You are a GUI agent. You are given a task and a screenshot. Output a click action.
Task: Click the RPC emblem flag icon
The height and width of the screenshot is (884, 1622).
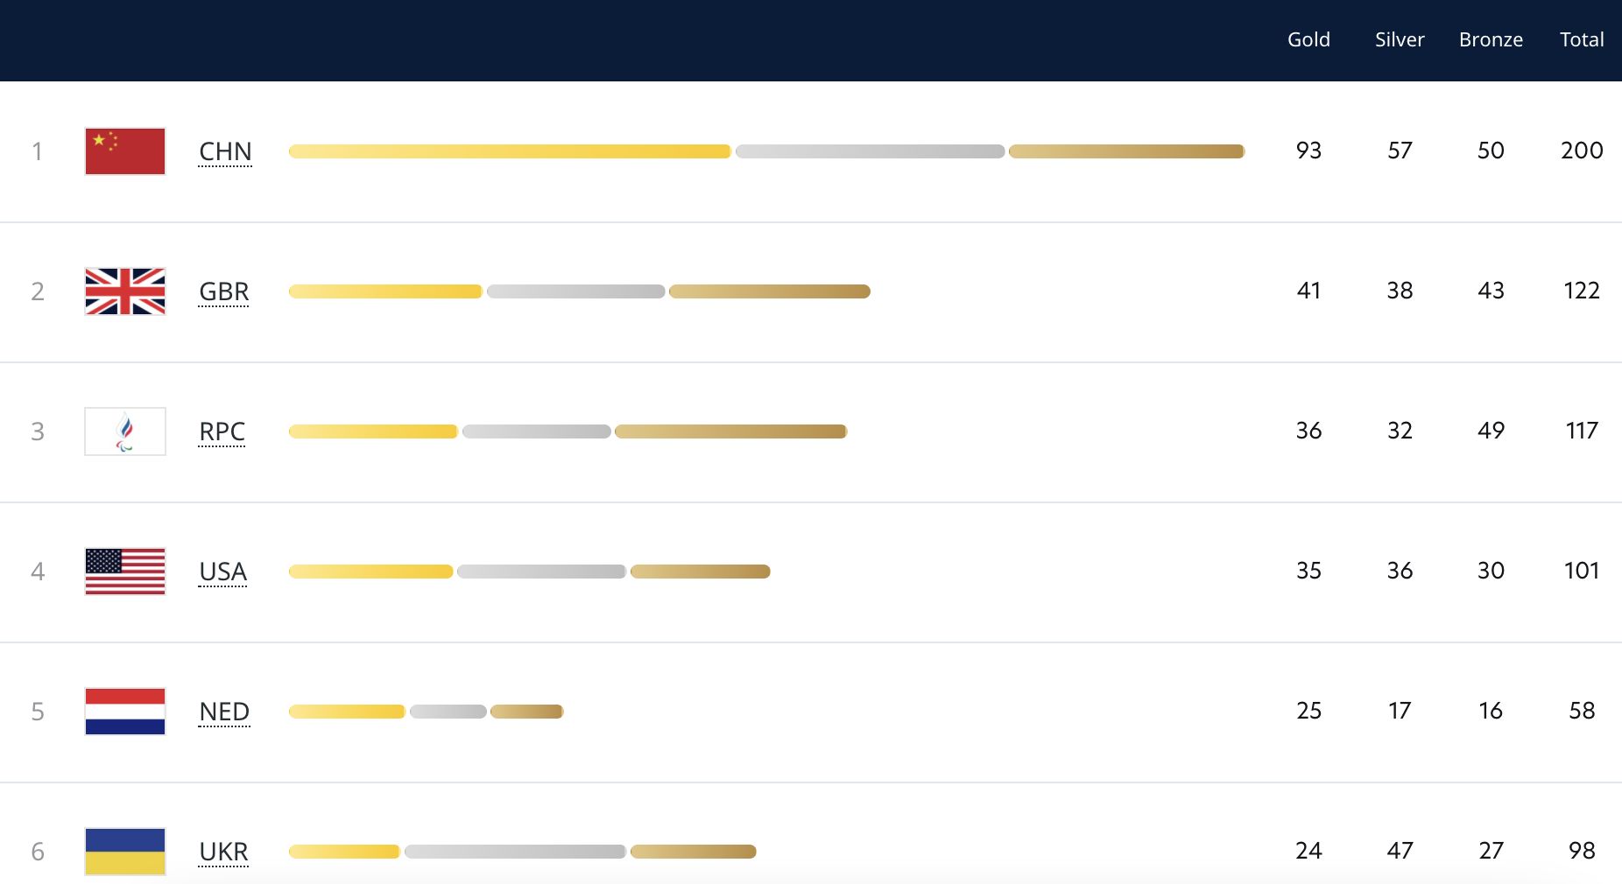(x=125, y=431)
